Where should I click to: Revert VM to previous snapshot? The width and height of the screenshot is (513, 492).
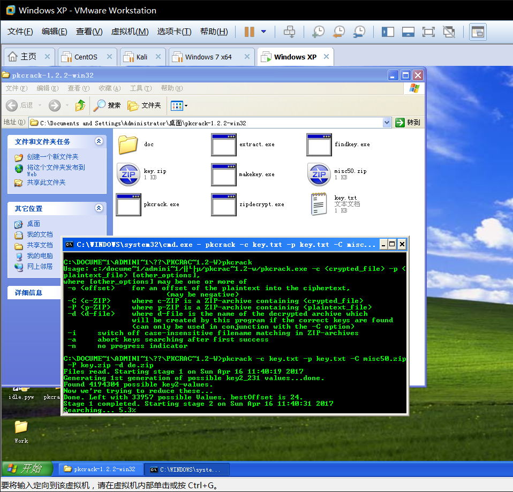pyautogui.click(x=339, y=32)
